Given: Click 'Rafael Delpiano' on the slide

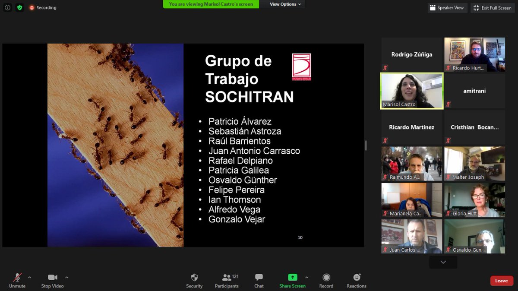Looking at the screenshot, I should pyautogui.click(x=240, y=161).
